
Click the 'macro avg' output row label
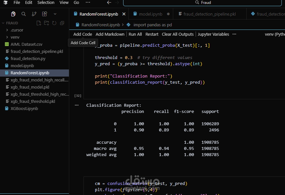point(105,149)
